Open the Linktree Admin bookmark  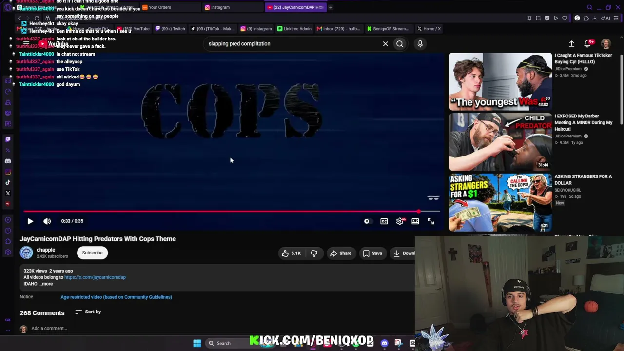coord(294,29)
